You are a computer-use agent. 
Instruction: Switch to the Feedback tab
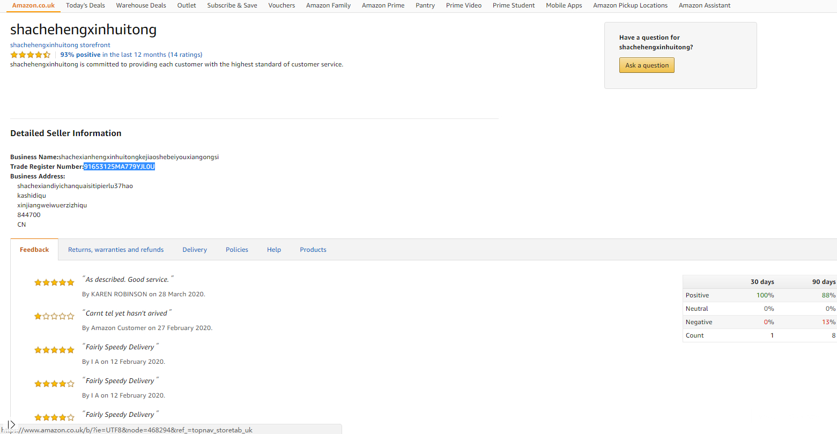(34, 250)
